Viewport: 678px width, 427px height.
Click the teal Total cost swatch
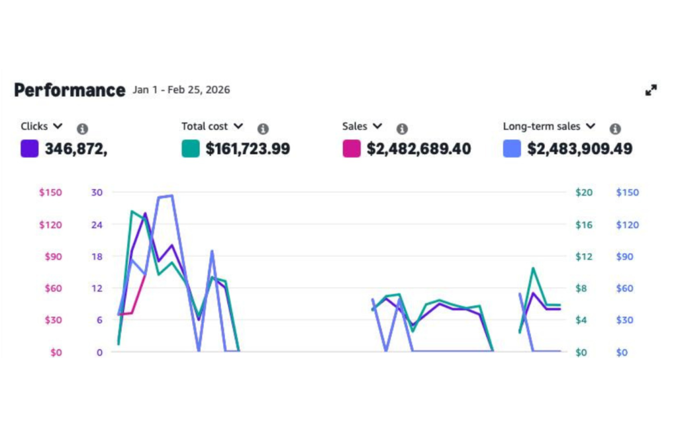191,149
